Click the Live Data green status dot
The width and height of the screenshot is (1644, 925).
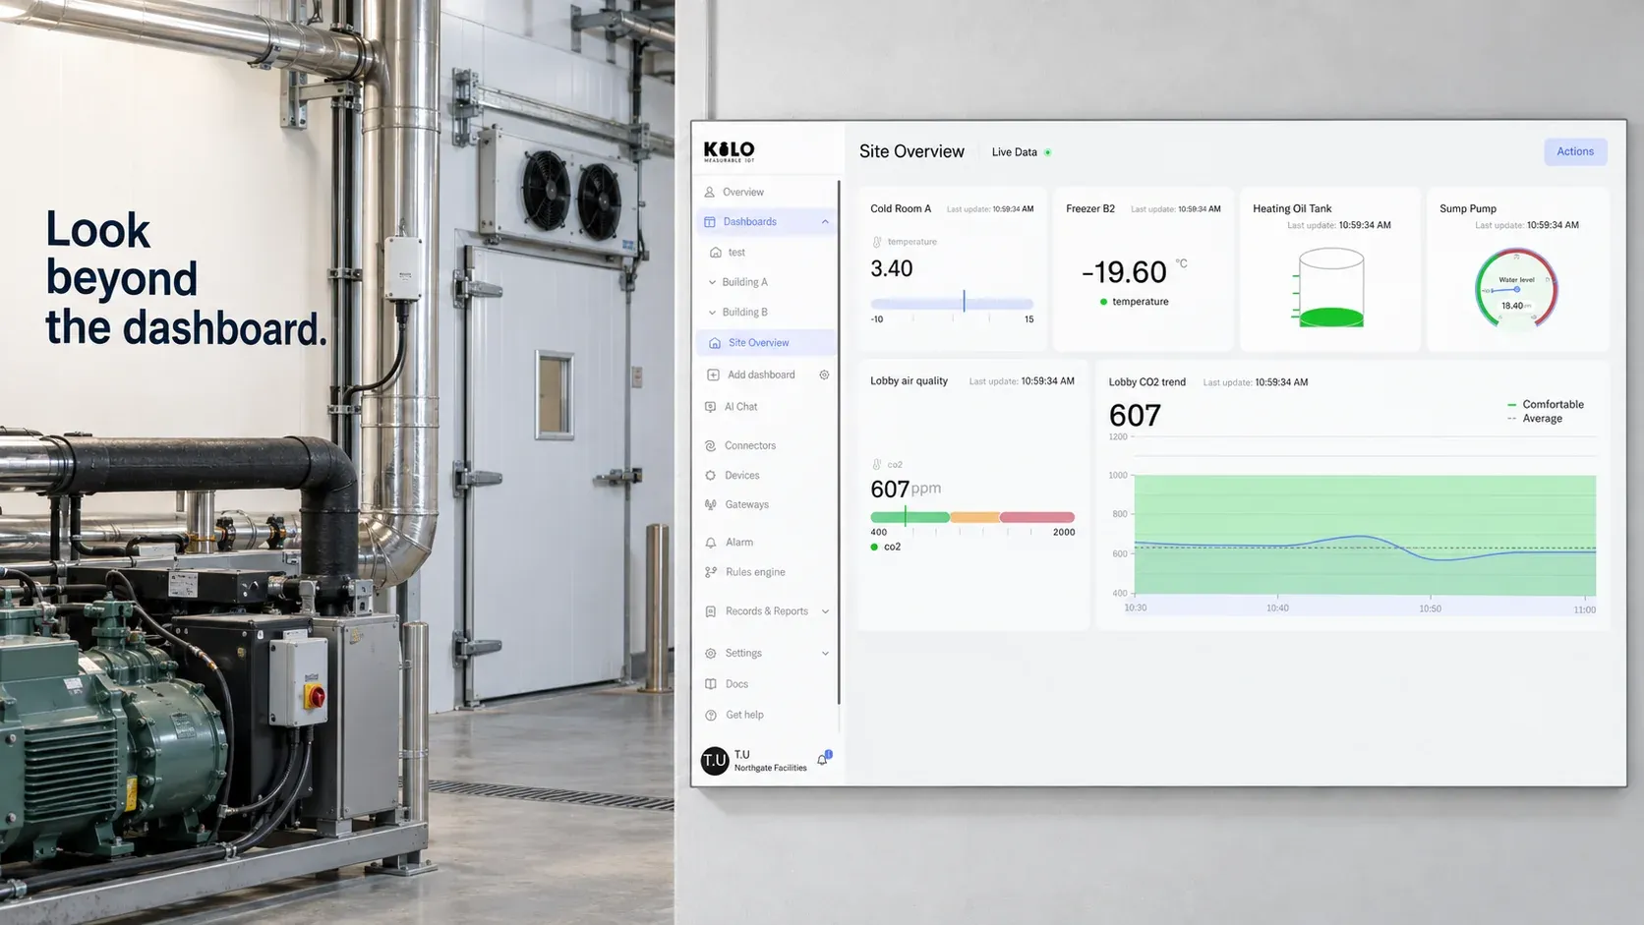(x=1048, y=152)
